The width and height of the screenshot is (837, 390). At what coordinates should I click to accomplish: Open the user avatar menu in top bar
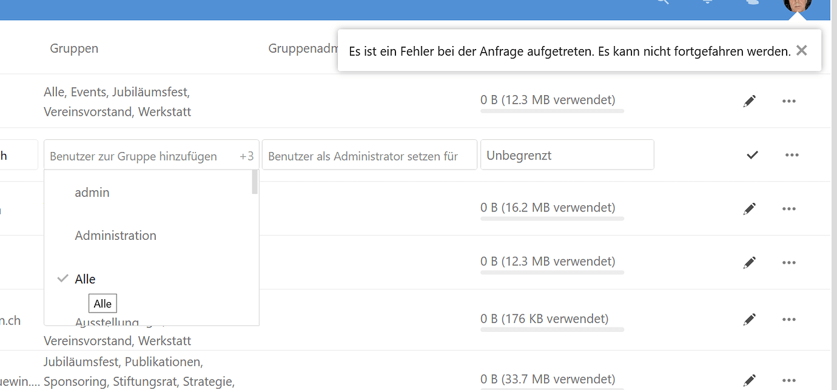coord(798,5)
